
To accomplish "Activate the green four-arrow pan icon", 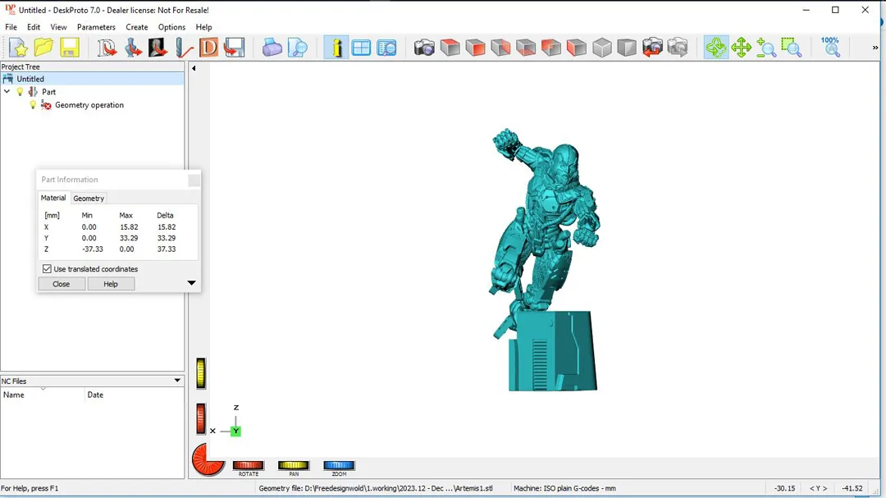I will point(741,48).
